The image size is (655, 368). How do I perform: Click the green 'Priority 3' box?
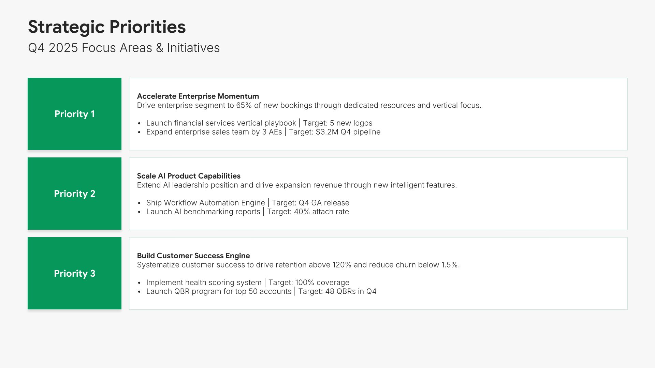[74, 273]
